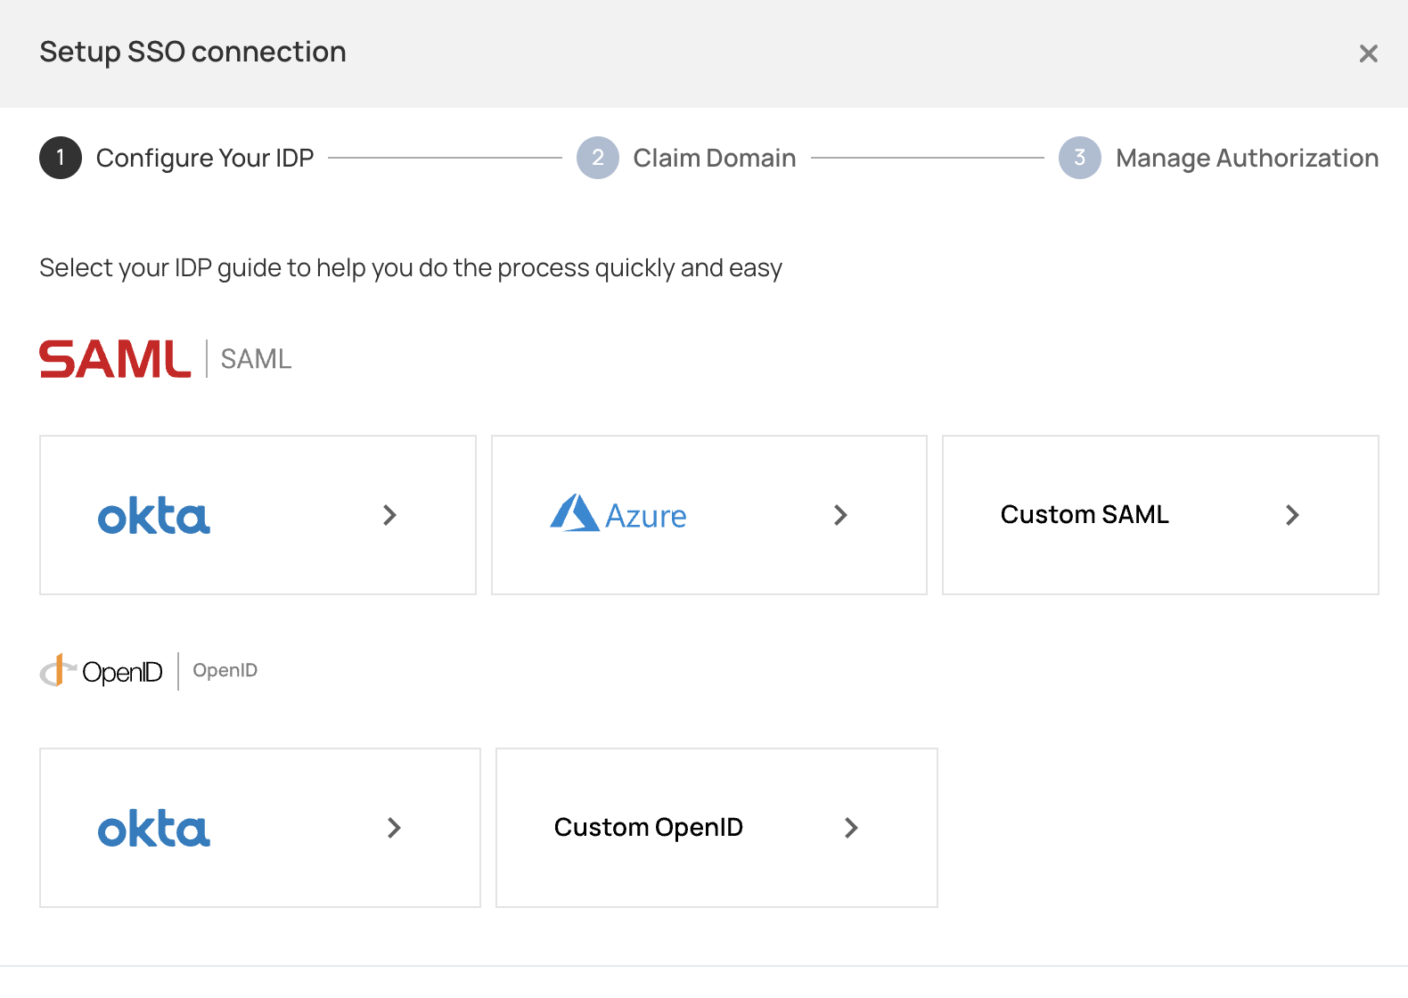Open the OpenID Okta card chevron
The image size is (1408, 998).
point(394,828)
